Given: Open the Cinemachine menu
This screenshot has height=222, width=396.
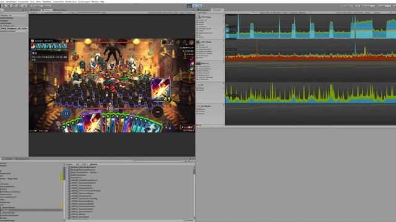Looking at the screenshot, I should click(58, 1).
